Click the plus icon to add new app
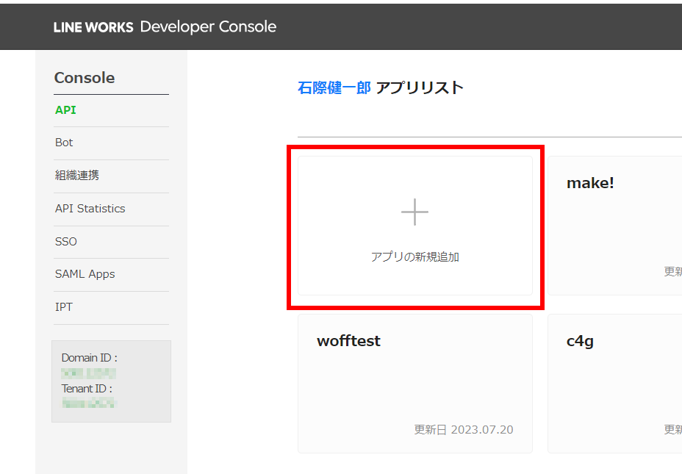 (x=414, y=212)
